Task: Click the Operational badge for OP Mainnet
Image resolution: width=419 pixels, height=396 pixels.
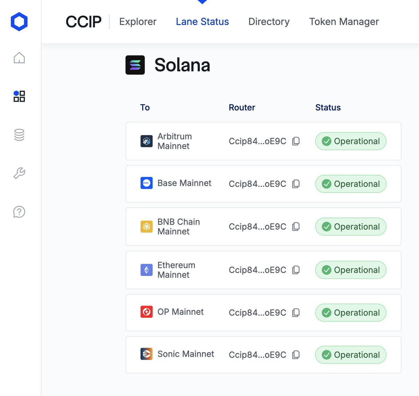Action: pos(351,313)
